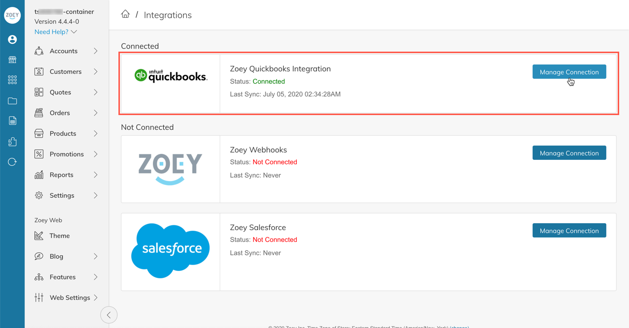Expand the Products submenu chevron

[x=96, y=133]
